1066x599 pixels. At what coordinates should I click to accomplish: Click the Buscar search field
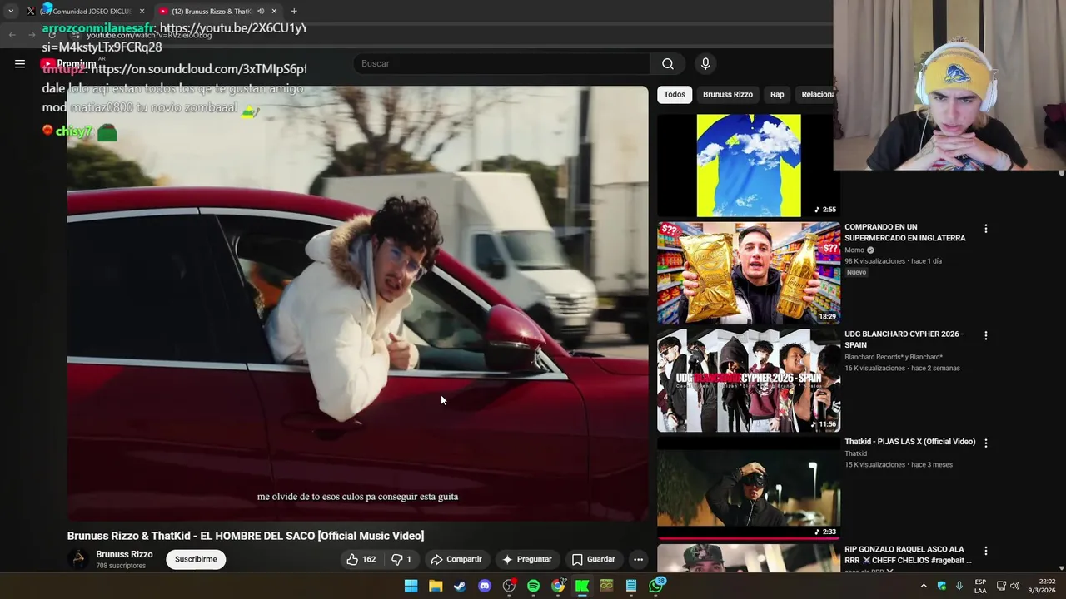[x=502, y=64]
